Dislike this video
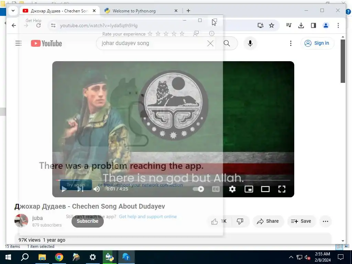The width and height of the screenshot is (352, 264). coord(240,221)
